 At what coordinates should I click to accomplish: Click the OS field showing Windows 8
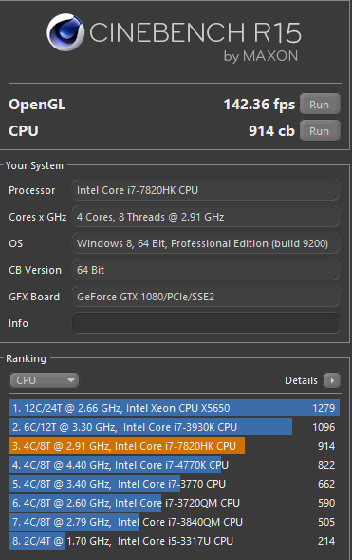[x=206, y=243]
